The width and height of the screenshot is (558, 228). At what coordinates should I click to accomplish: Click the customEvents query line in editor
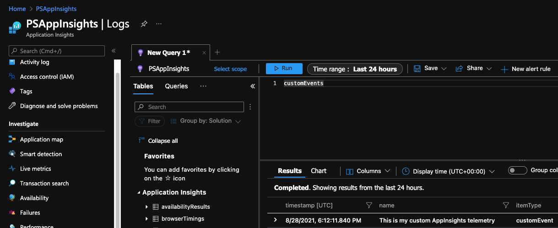tap(303, 83)
